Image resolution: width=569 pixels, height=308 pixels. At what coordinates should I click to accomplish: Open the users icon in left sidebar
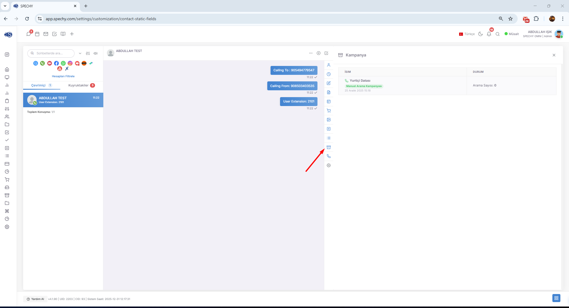click(7, 117)
